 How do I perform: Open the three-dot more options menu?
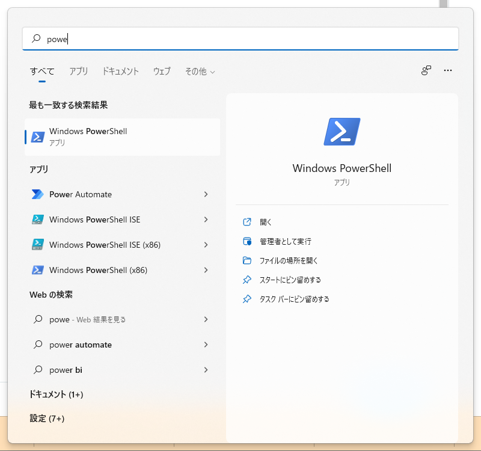click(447, 70)
